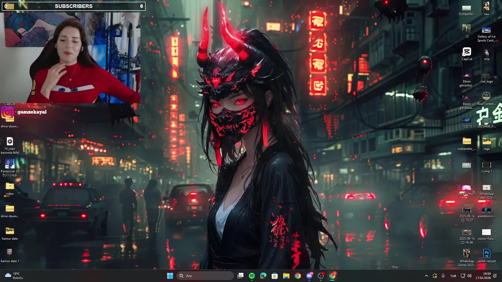Click the microphone icon in system tray
Viewport: 502px width, 282px height.
[x=443, y=276]
